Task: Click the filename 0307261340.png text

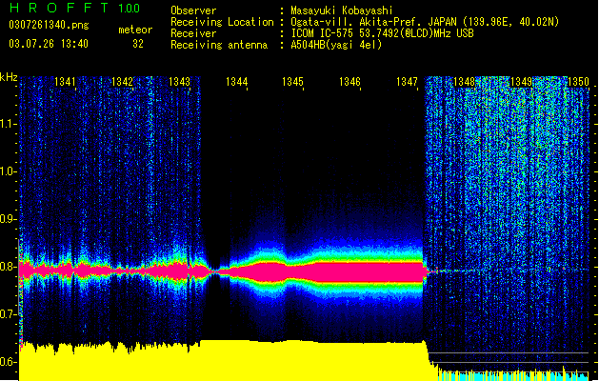Action: click(x=49, y=25)
